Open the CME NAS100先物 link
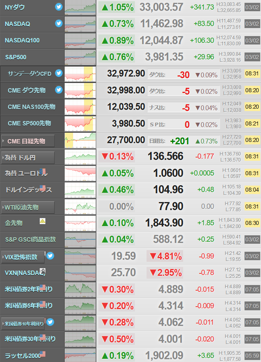The height and width of the screenshot is (362, 261). tap(32, 107)
